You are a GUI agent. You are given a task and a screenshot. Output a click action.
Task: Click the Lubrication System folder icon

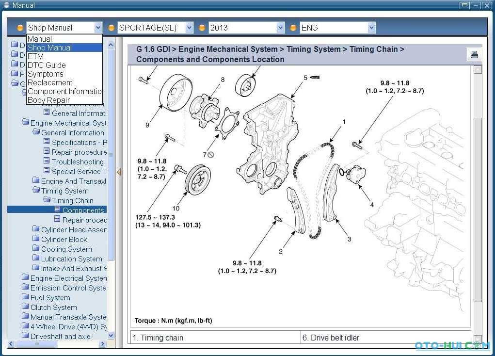[36, 258]
